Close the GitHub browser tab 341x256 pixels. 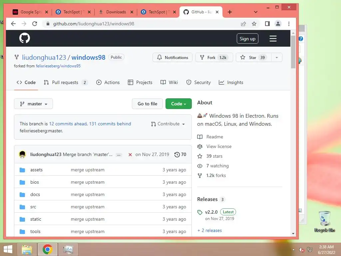pos(217,12)
